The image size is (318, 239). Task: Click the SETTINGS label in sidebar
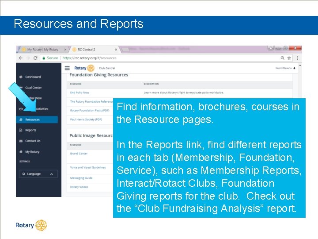[x=24, y=162]
